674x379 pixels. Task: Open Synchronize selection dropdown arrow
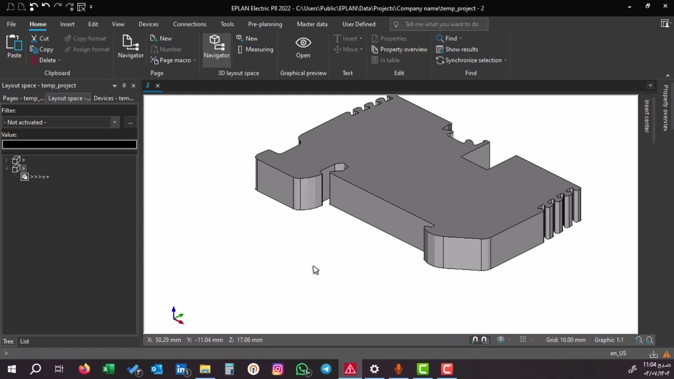pyautogui.click(x=505, y=60)
